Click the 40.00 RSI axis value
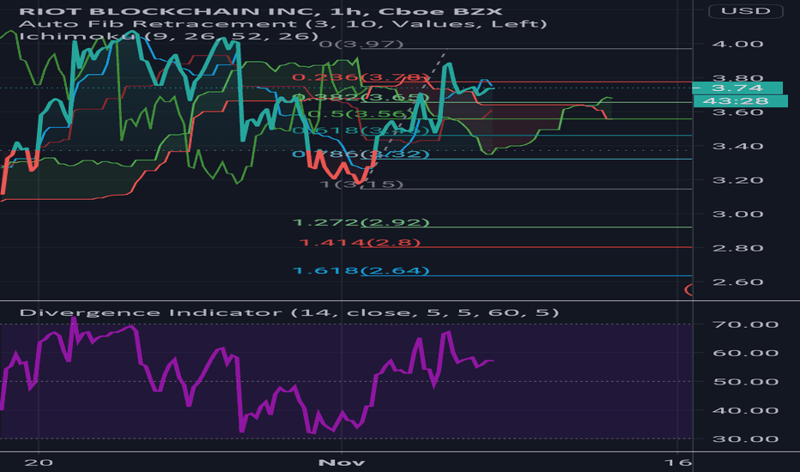This screenshot has width=800, height=472. 745,411
